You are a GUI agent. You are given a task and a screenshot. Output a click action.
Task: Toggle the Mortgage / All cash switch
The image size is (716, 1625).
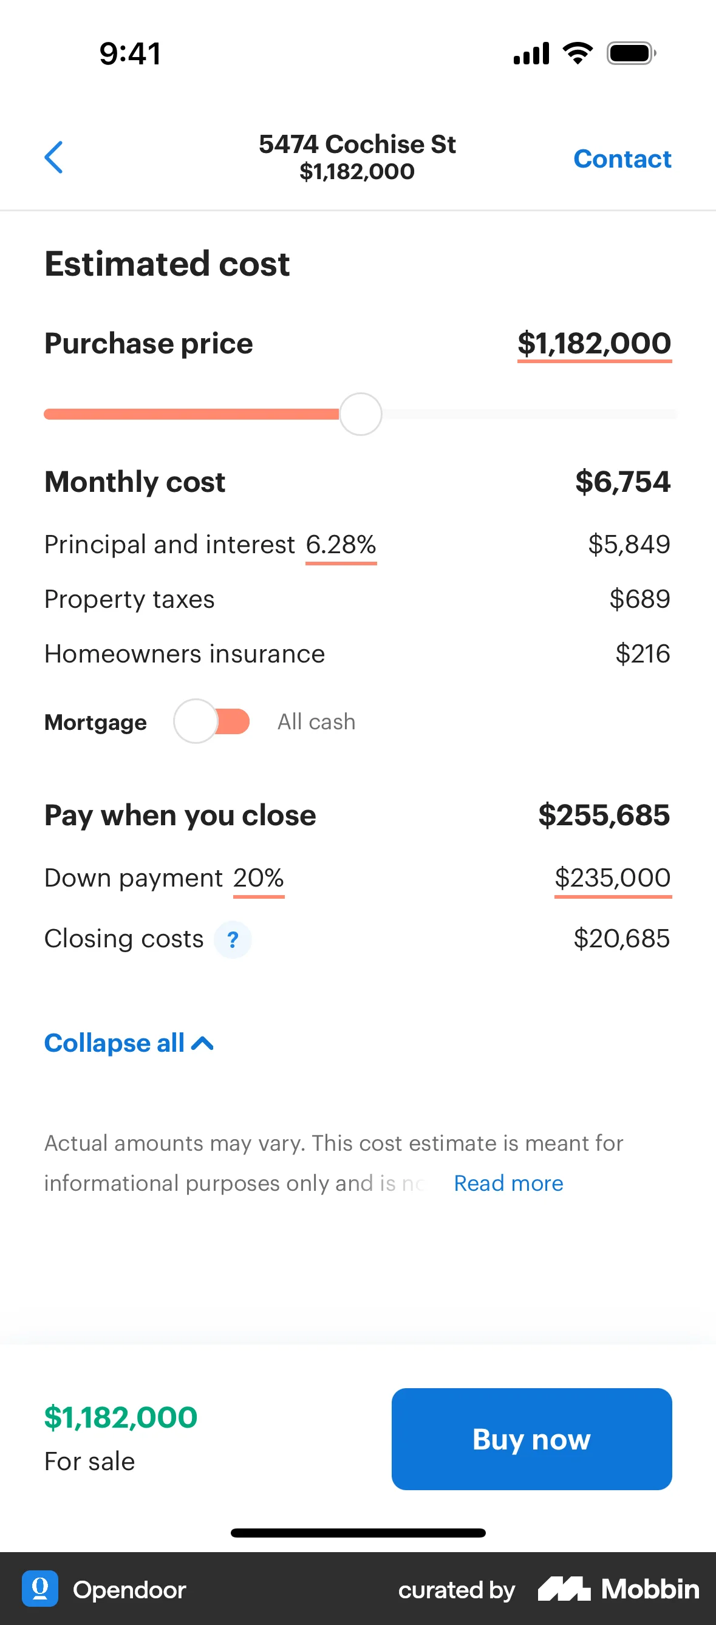pyautogui.click(x=212, y=721)
